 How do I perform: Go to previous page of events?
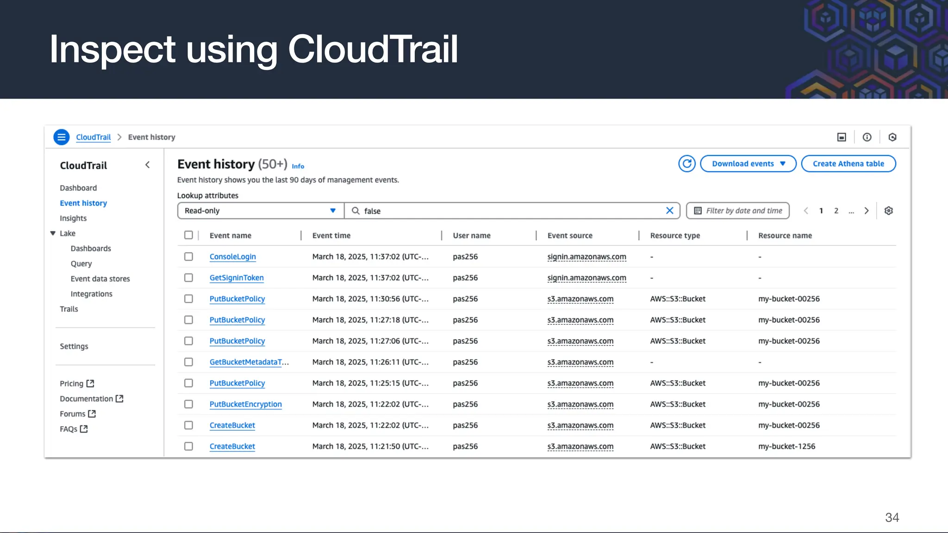[806, 211]
